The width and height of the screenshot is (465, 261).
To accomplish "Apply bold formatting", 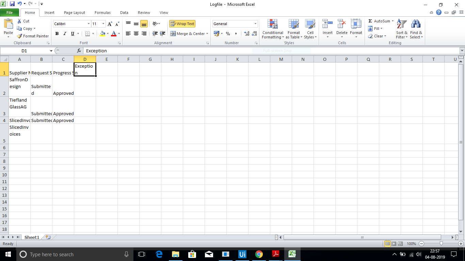I will [57, 34].
